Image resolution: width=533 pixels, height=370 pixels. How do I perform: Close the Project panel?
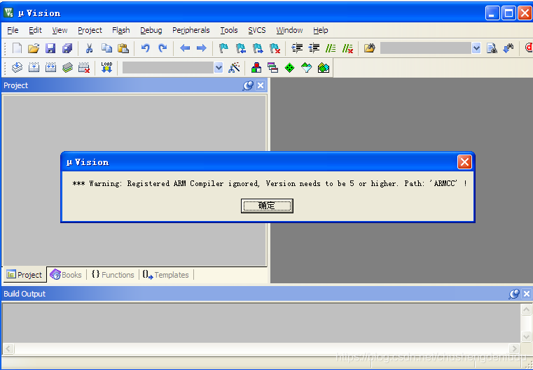(261, 85)
